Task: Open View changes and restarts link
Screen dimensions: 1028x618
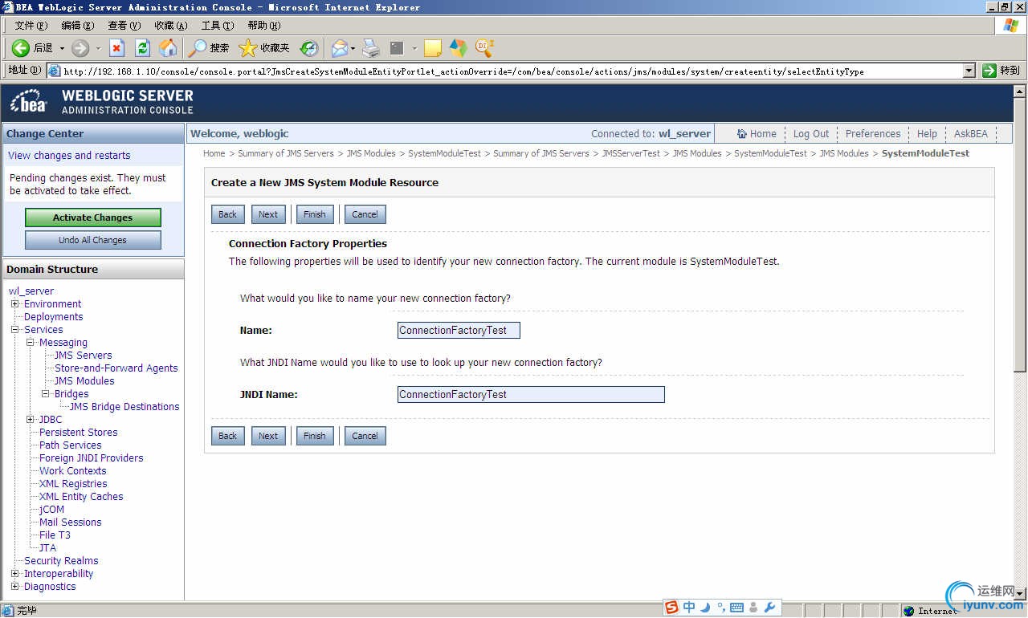Action: point(69,156)
